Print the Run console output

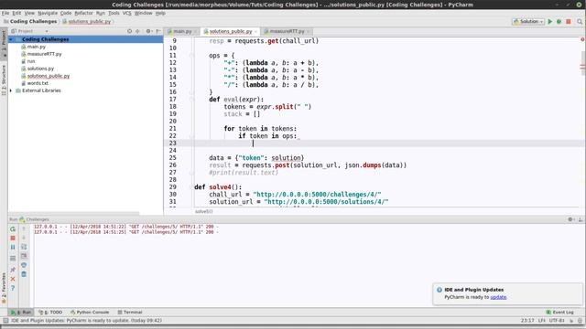click(24, 265)
